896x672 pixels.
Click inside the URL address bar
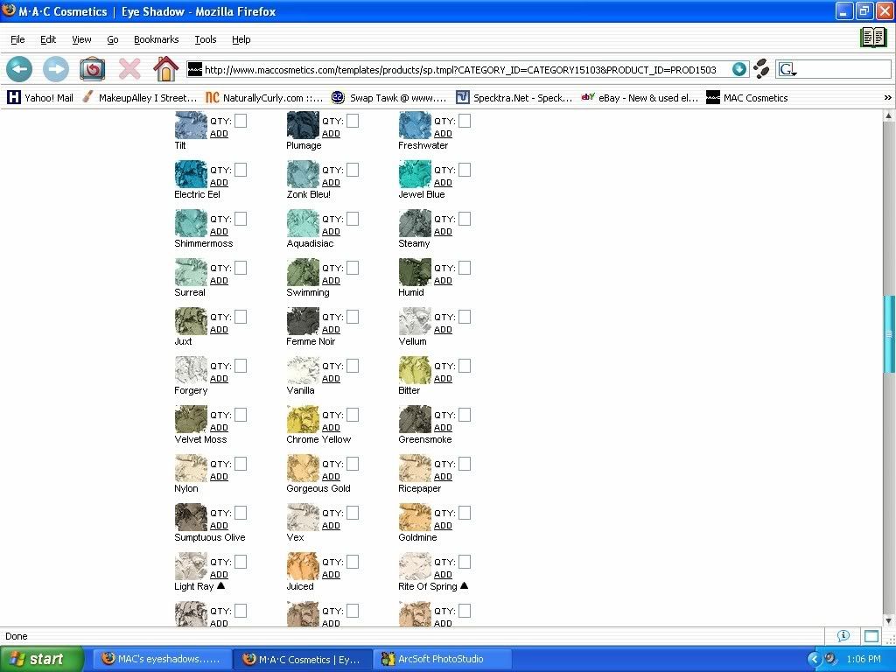click(x=460, y=70)
